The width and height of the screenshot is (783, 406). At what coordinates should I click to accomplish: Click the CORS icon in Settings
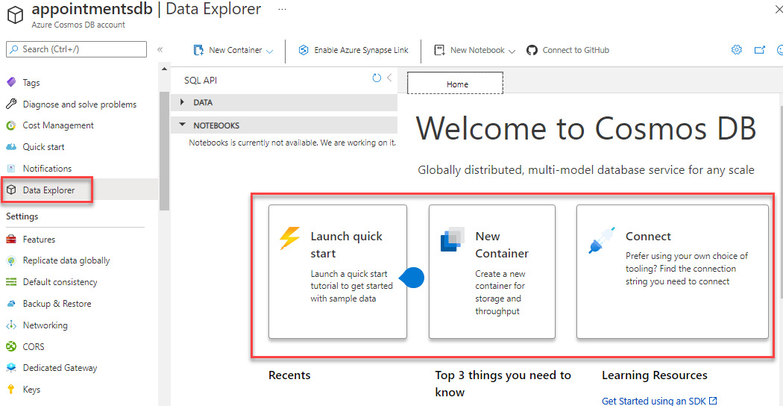pyautogui.click(x=11, y=346)
